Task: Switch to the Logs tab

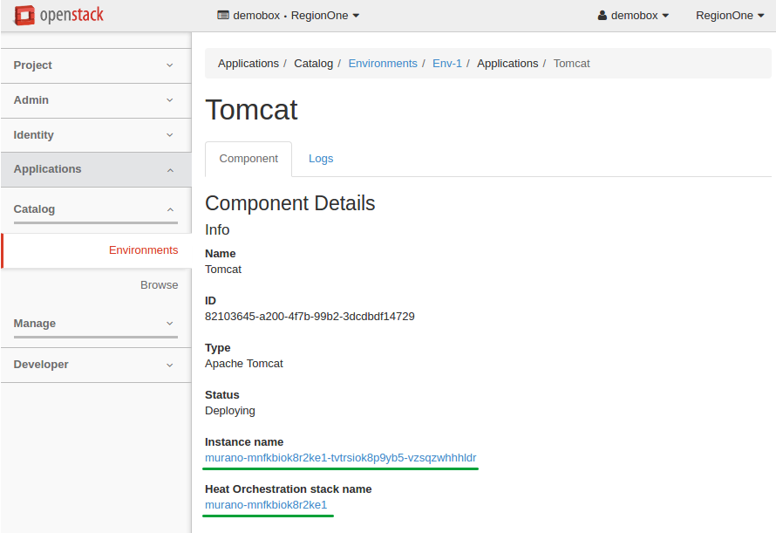Action: click(321, 159)
